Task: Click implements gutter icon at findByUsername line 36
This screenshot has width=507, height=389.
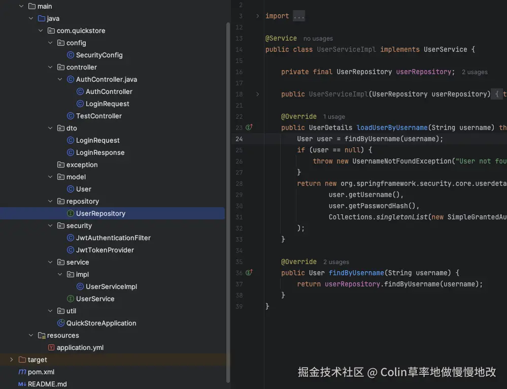Action: coord(249,273)
